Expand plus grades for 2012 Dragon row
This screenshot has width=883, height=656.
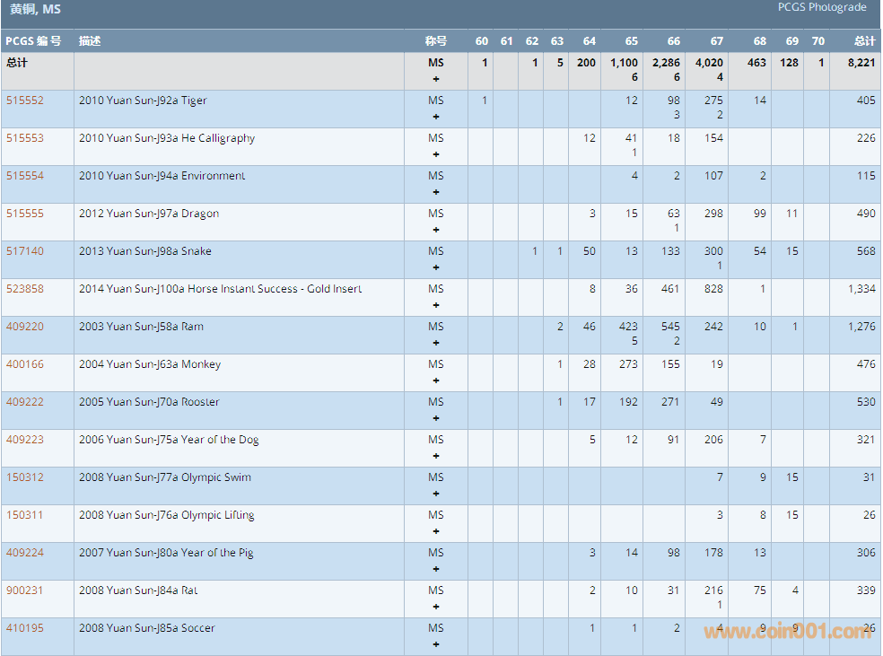(x=436, y=230)
